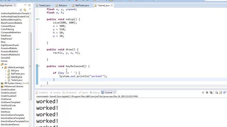Select the GameGUI project

point(6,58)
